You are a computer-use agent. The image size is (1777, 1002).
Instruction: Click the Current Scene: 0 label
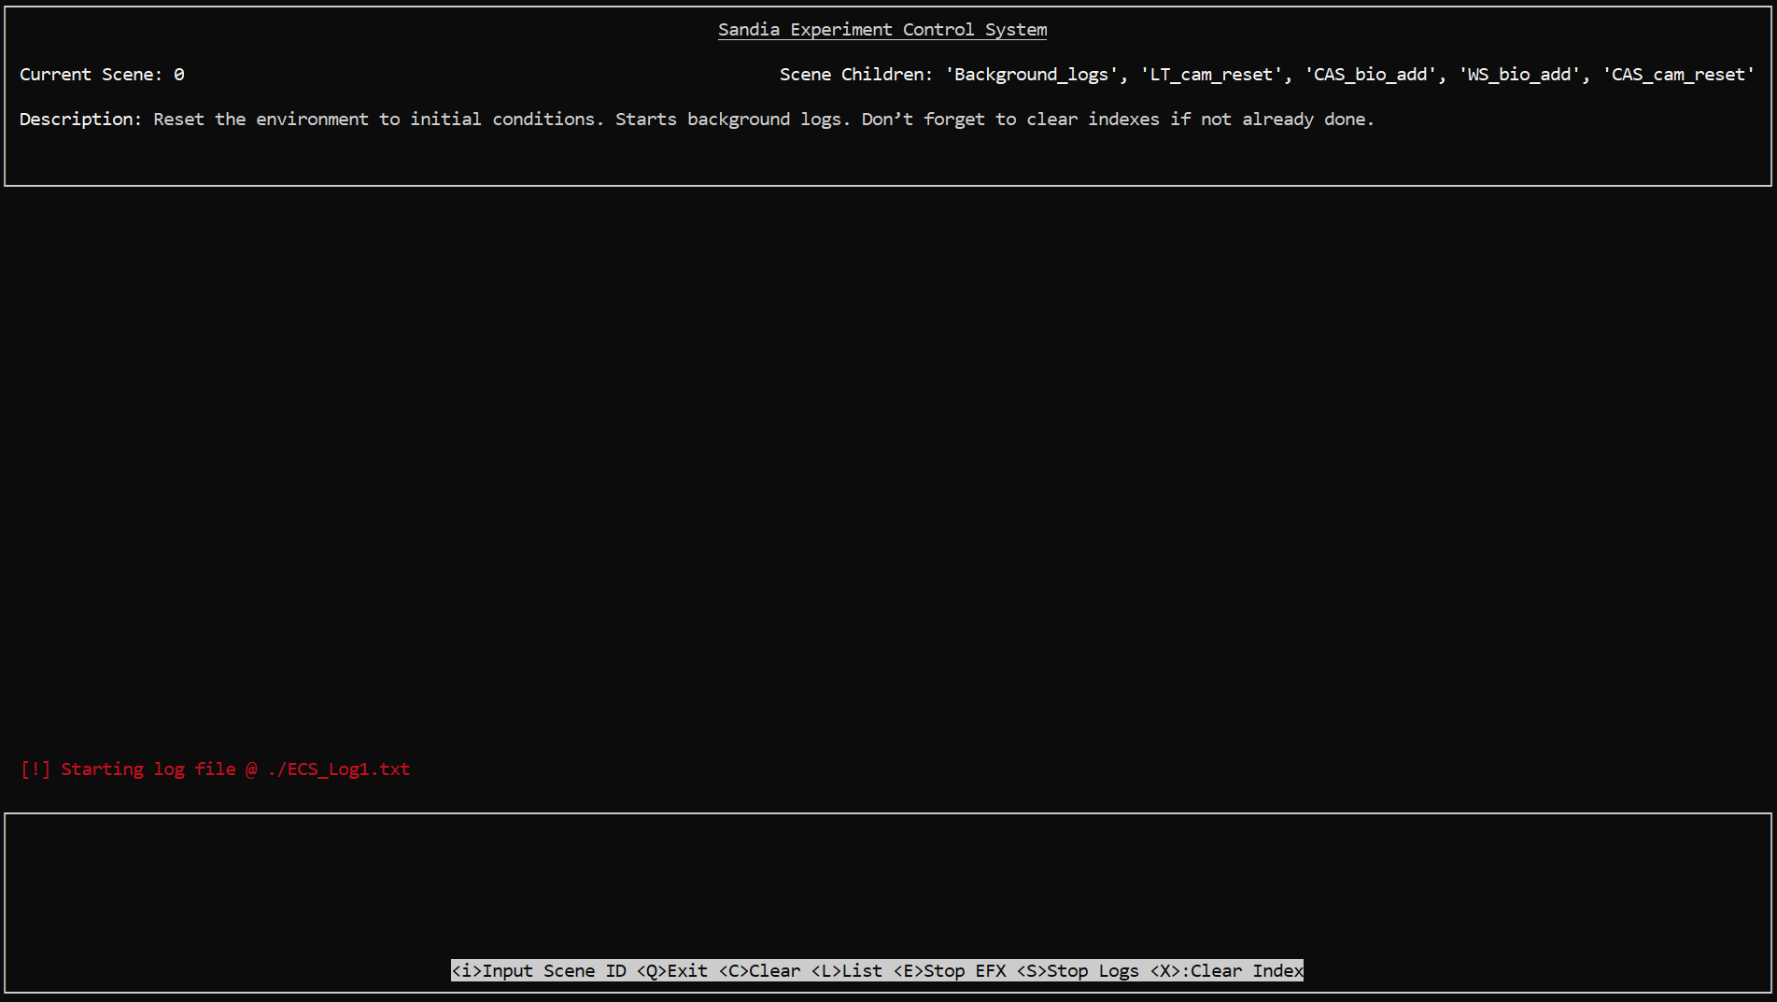tap(102, 75)
